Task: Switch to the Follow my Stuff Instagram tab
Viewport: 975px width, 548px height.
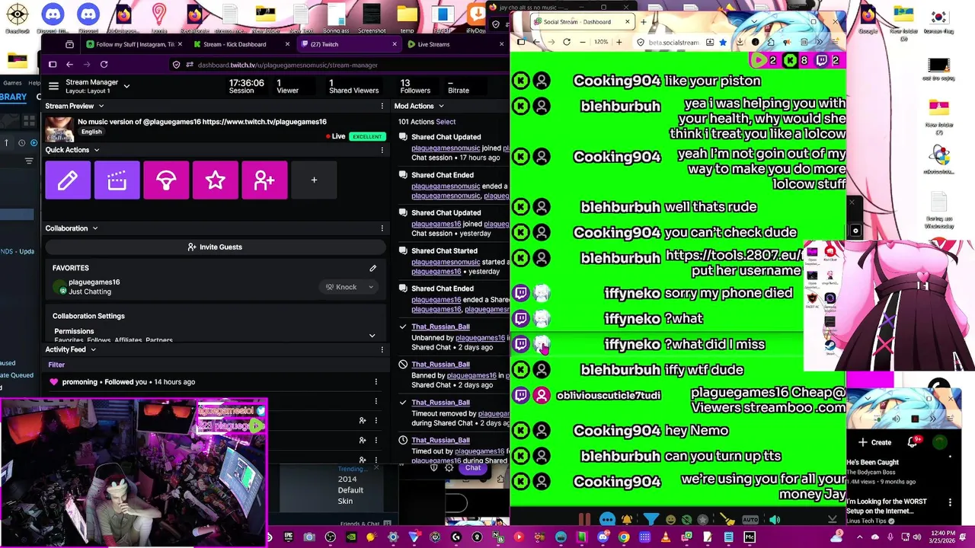Action: pos(134,44)
